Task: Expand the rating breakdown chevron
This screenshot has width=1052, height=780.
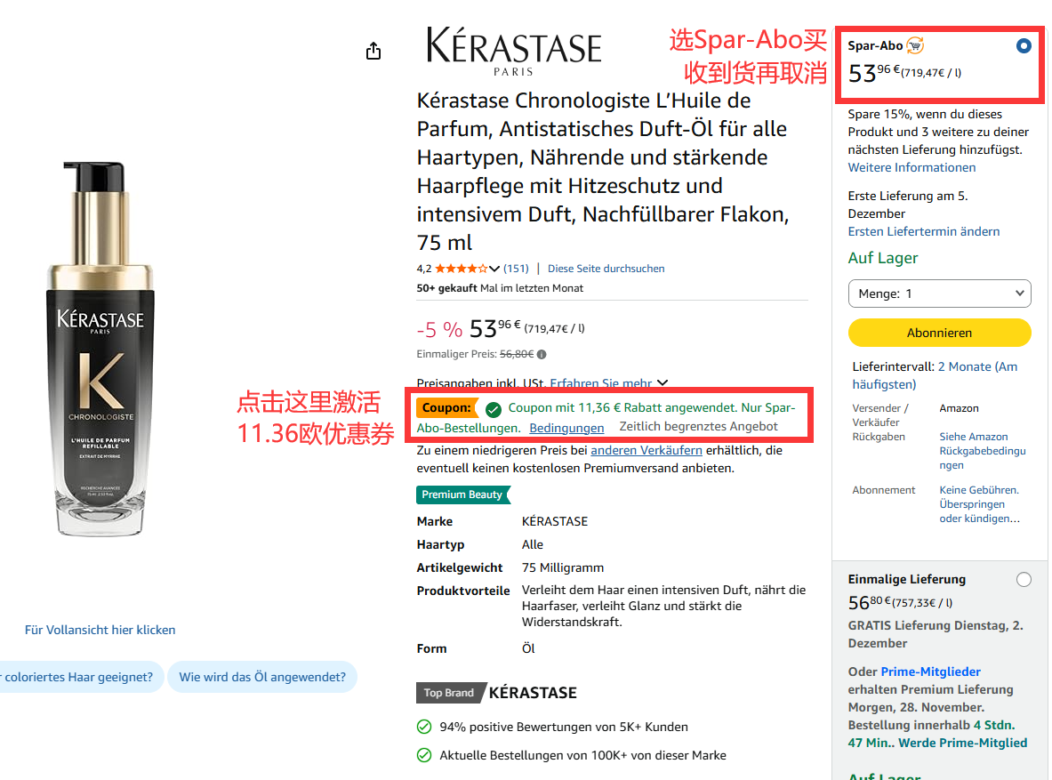Action: [495, 269]
